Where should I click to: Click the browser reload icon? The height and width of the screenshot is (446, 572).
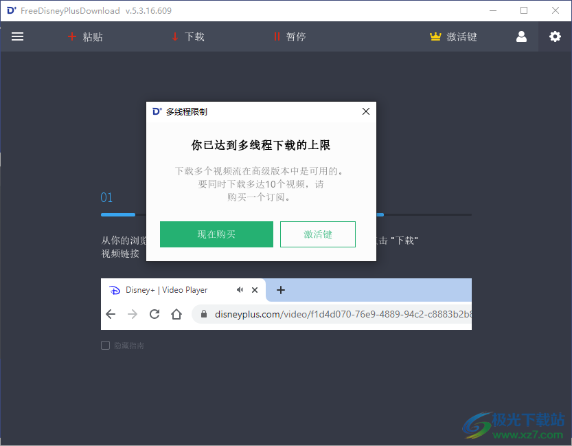155,314
